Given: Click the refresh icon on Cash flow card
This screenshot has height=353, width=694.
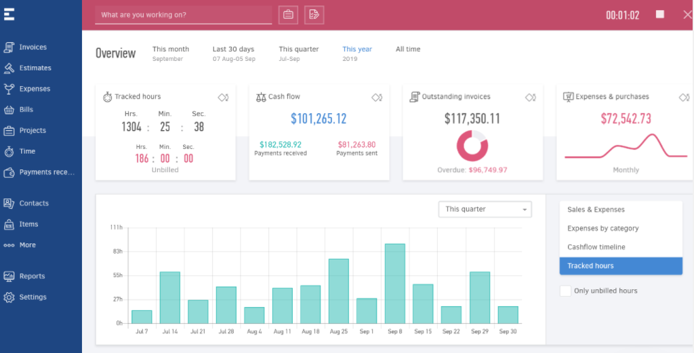Looking at the screenshot, I should click(x=377, y=97).
